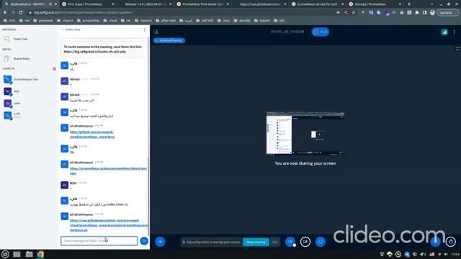Open the after read bookmarks folder
This screenshot has width=461, height=259.
[166, 21]
